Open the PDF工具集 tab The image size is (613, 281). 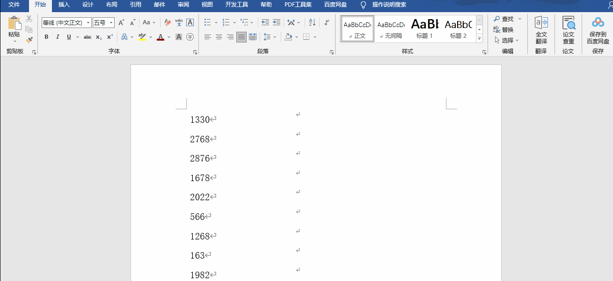tap(298, 5)
